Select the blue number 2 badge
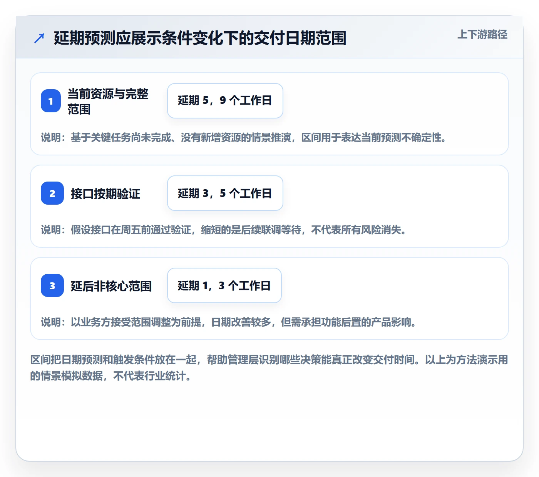The height and width of the screenshot is (477, 539). (52, 193)
